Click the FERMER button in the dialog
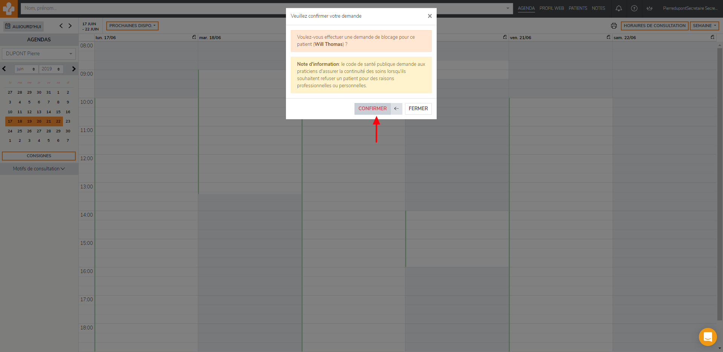 click(418, 109)
